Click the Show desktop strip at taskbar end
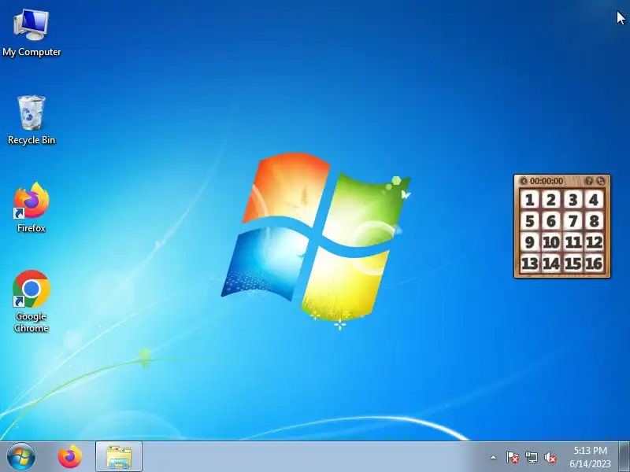The image size is (630, 472). coord(624,457)
